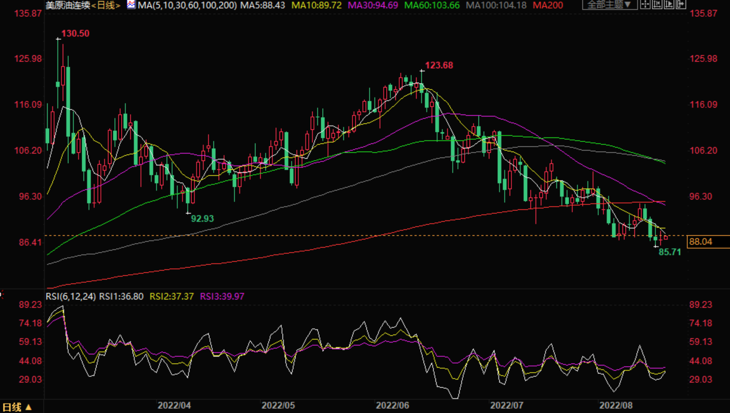Click the 2022/08 date marker
The width and height of the screenshot is (730, 413).
click(616, 406)
